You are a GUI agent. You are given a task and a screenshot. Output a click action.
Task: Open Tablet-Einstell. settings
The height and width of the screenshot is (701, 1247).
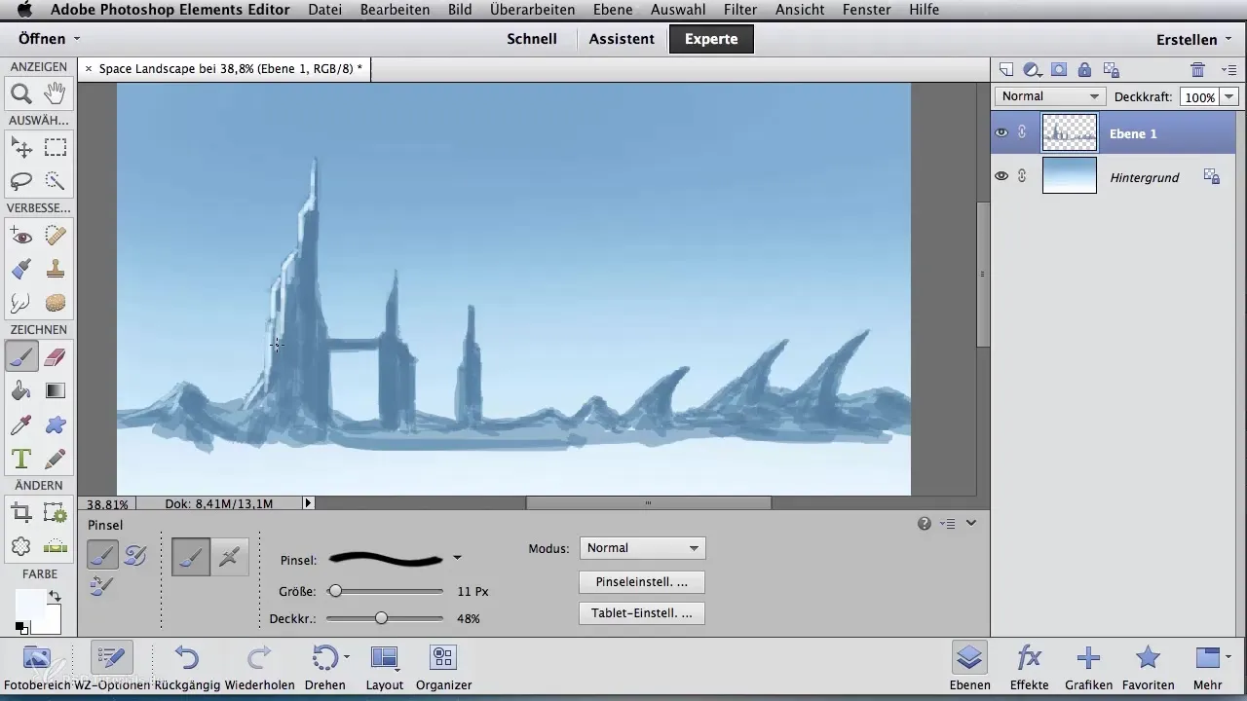pyautogui.click(x=642, y=613)
